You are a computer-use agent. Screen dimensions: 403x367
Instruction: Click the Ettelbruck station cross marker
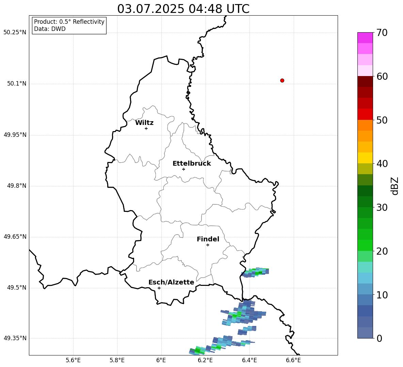[x=183, y=169]
